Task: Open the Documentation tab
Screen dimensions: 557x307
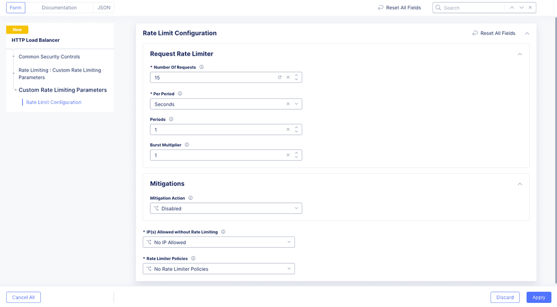Action: [x=58, y=7]
